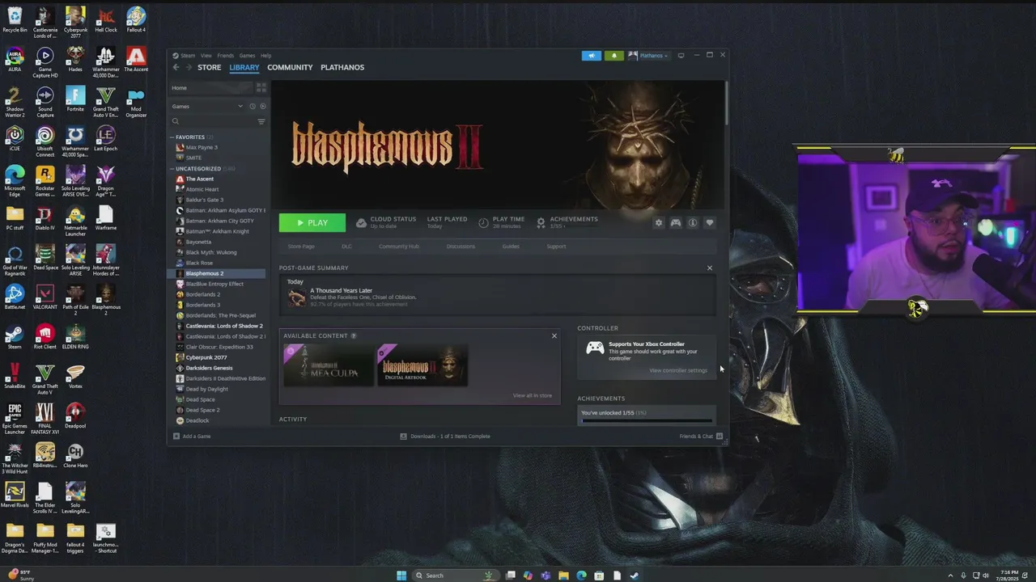Open advanced library filter options
Viewport: 1036px width, 582px height.
(261, 121)
